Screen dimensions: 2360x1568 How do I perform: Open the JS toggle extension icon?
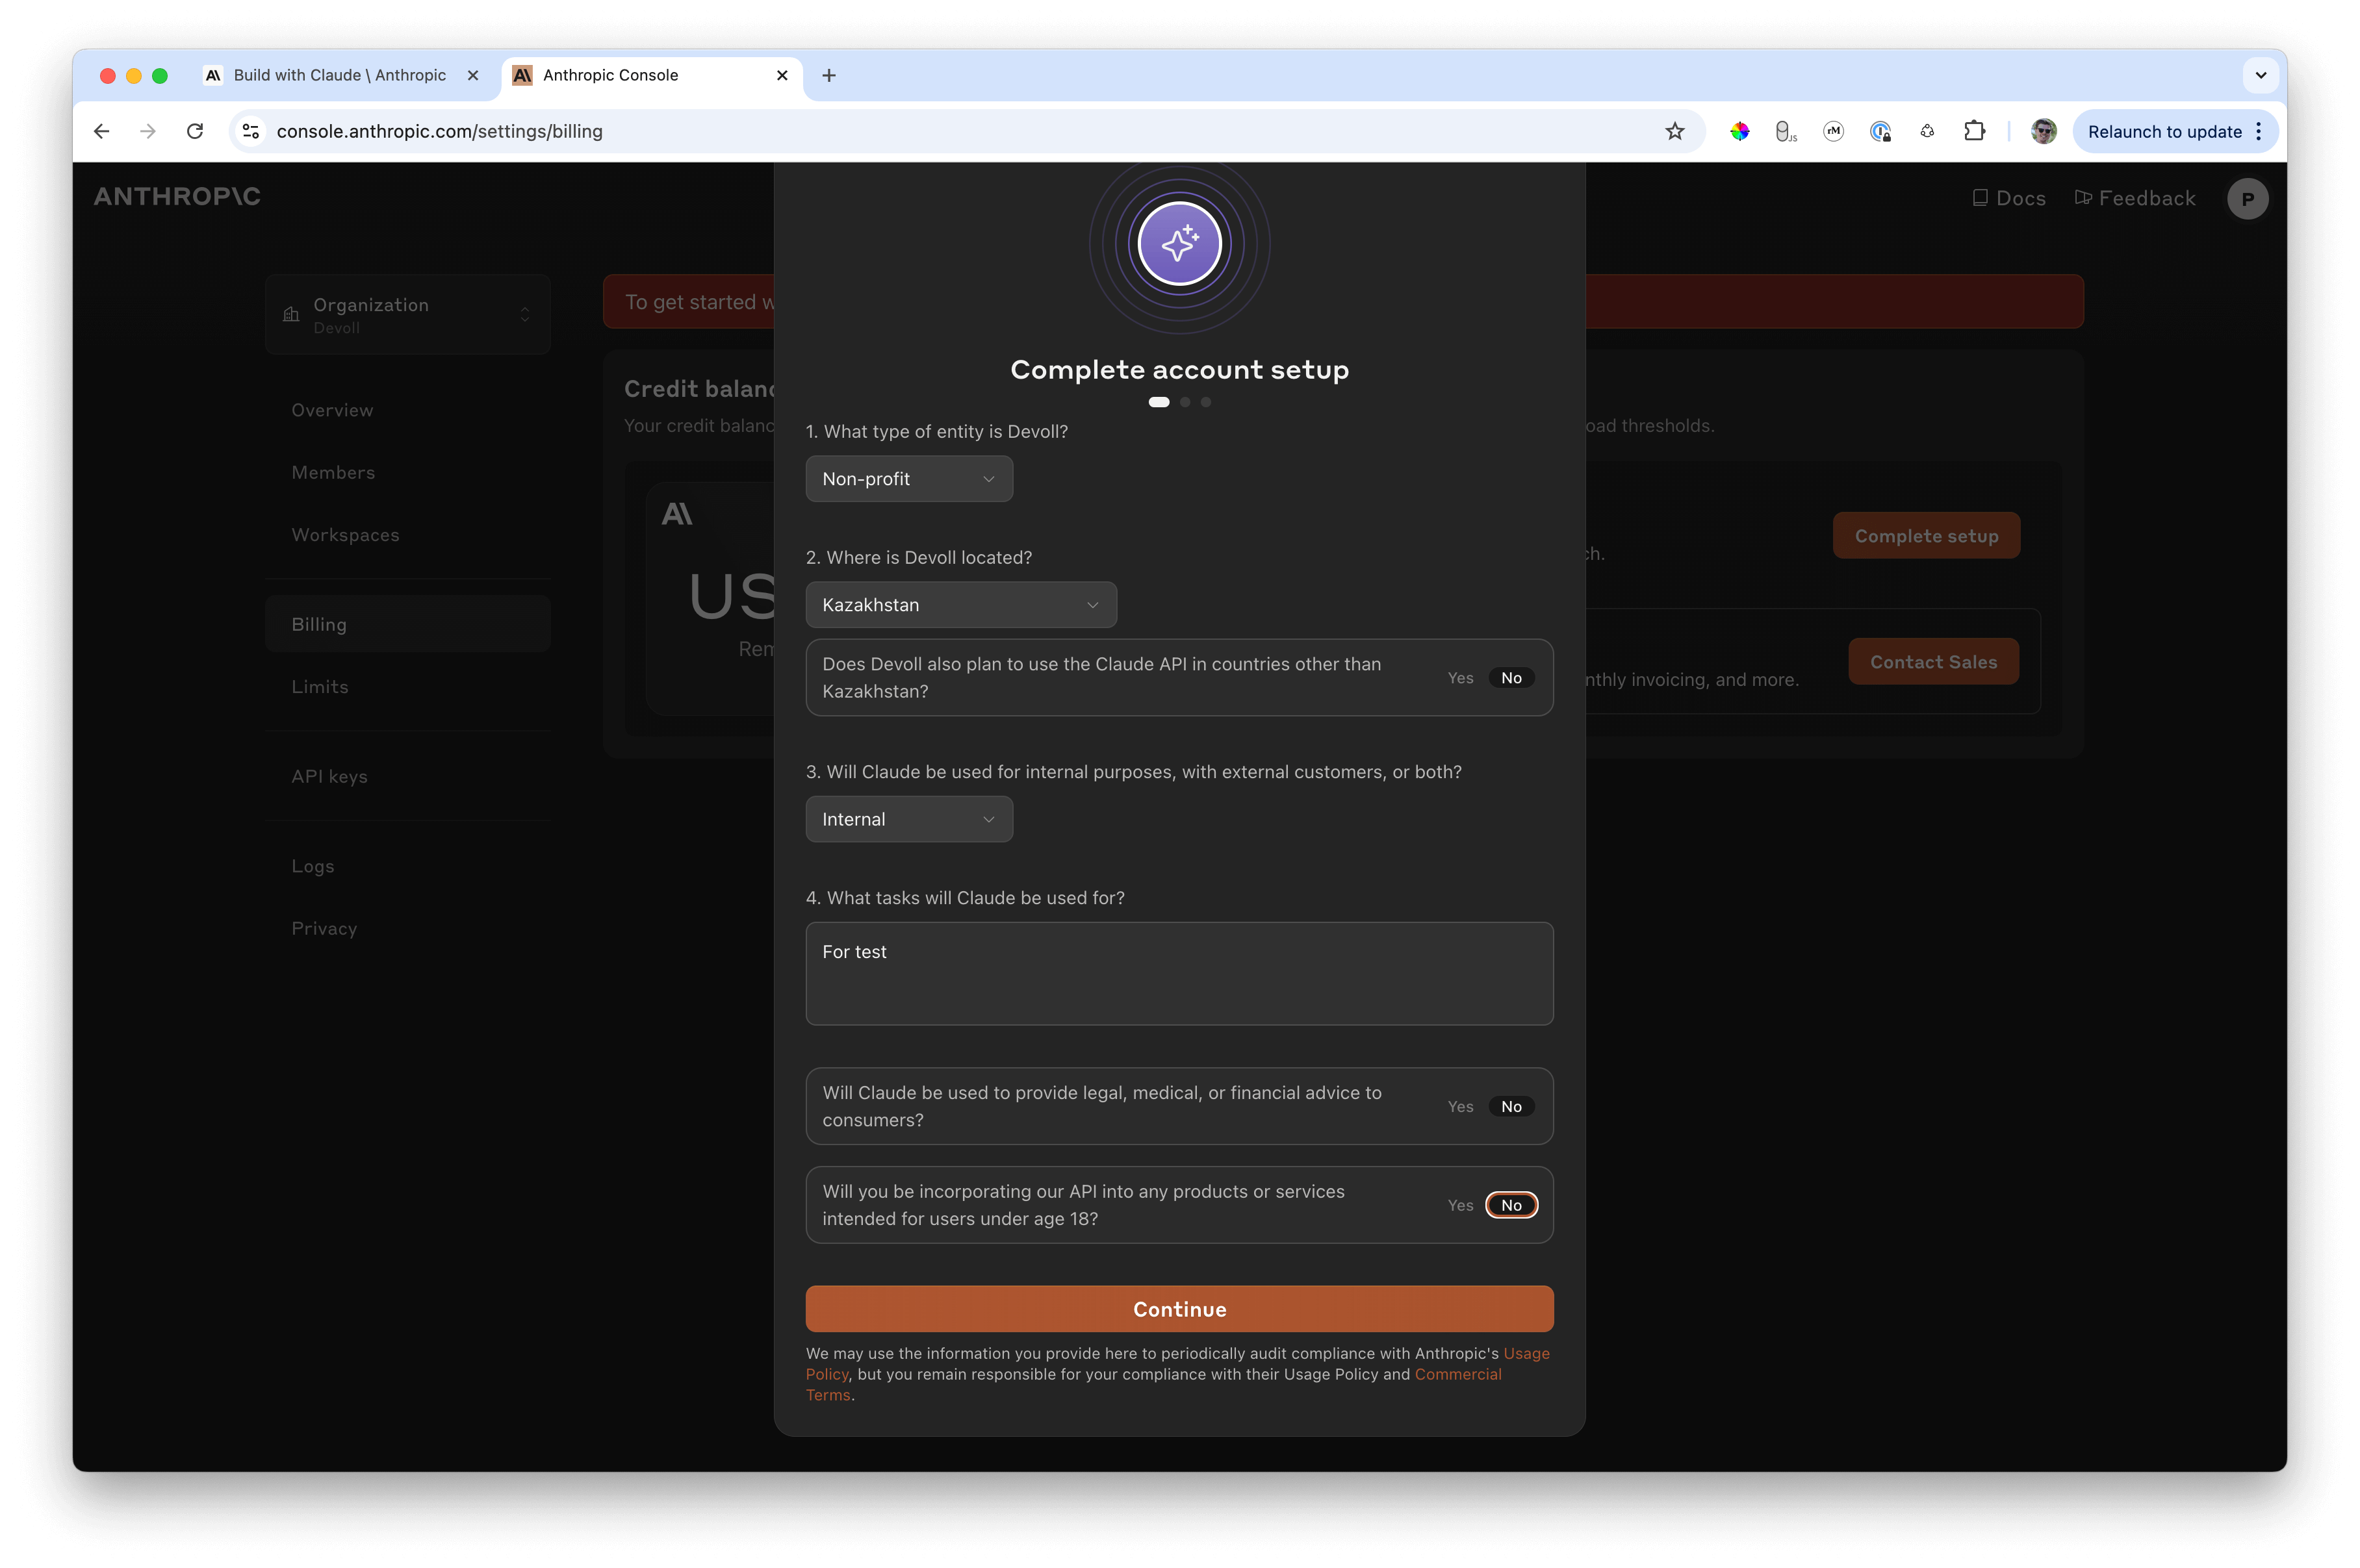1786,131
